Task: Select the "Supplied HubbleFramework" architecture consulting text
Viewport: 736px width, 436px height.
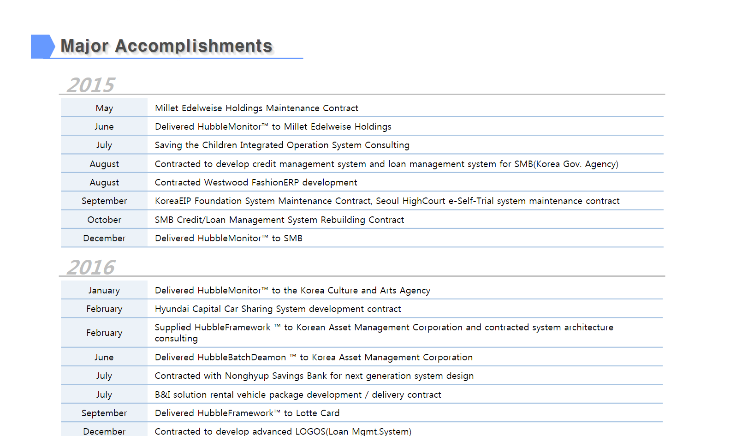Action: coord(384,333)
